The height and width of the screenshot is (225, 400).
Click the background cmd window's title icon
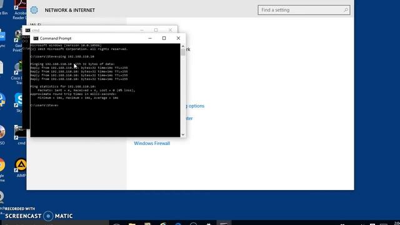(x=27, y=30)
